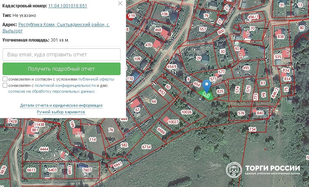The height and width of the screenshot is (187, 309).
Task: Click the Торги России logo emblem
Action: click(x=234, y=170)
